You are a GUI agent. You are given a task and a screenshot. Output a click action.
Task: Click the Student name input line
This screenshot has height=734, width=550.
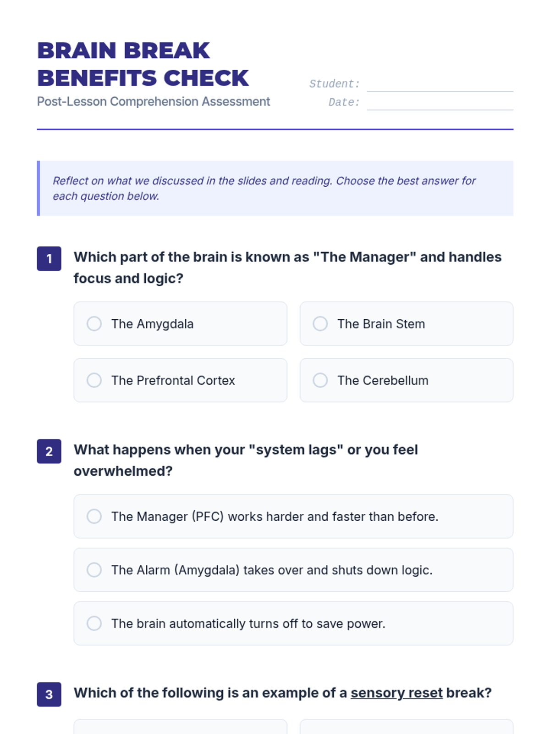point(440,84)
